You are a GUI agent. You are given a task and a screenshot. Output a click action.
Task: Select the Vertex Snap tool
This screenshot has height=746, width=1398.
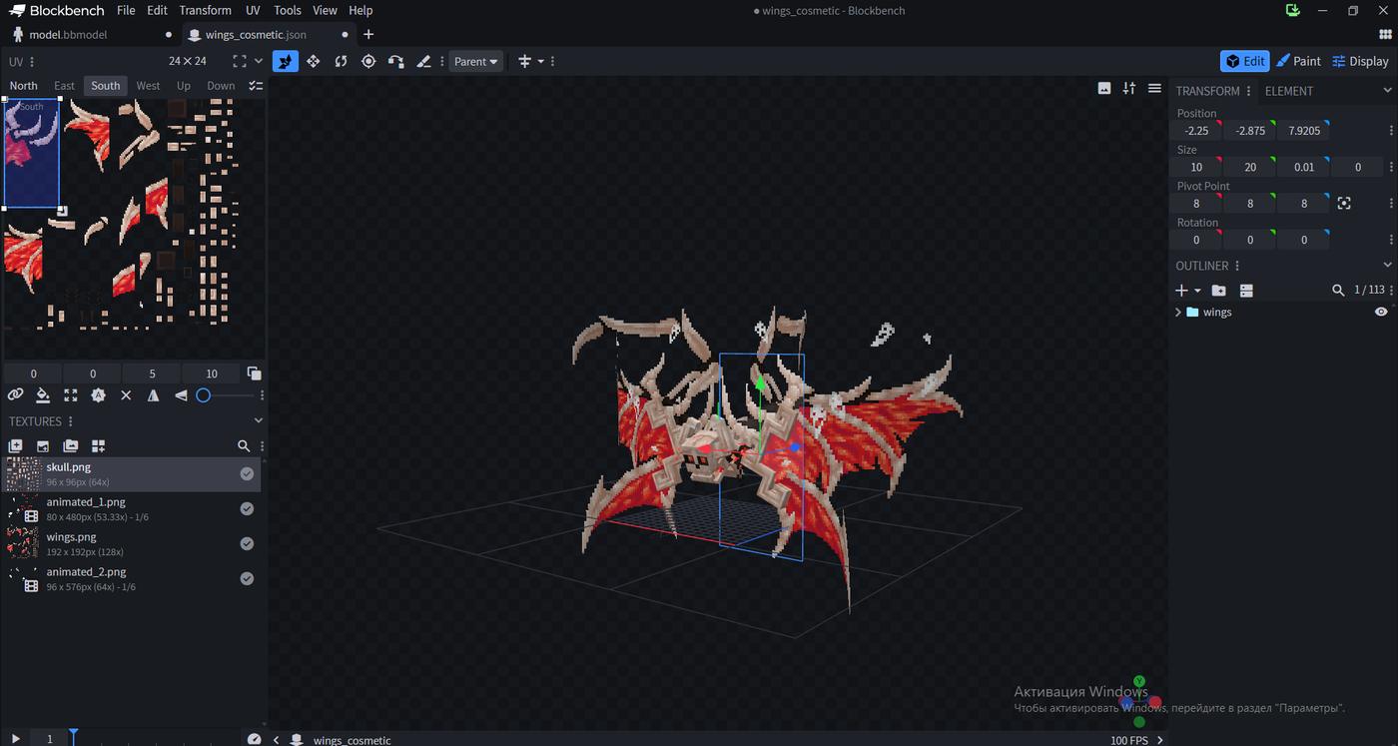(x=395, y=61)
